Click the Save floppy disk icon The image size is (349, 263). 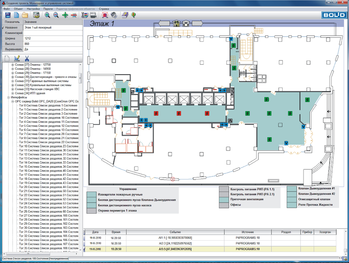coord(7,15)
